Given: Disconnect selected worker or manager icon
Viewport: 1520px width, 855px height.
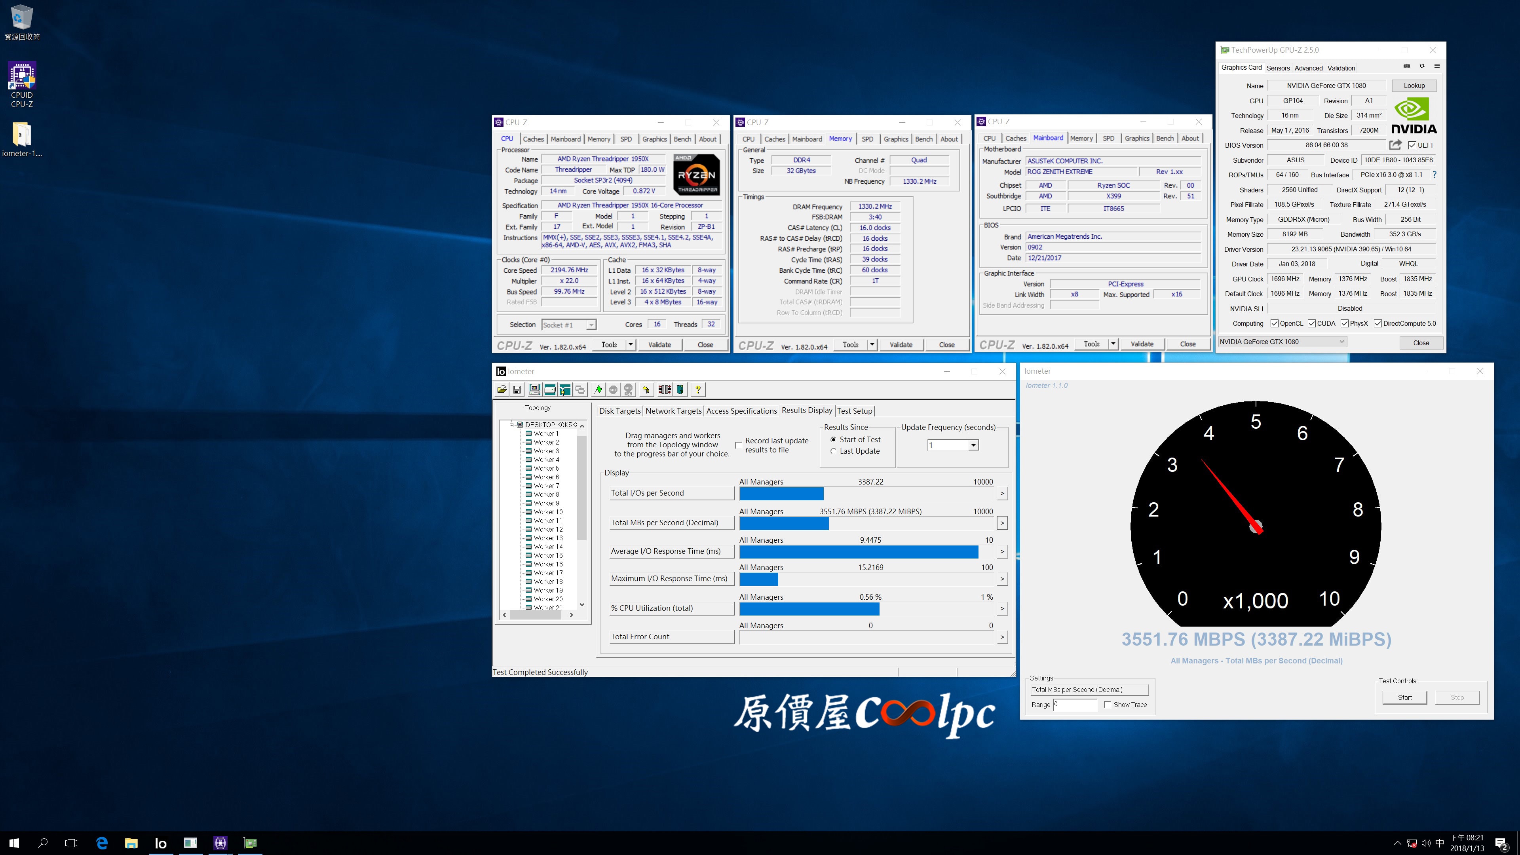Looking at the screenshot, I should 665,389.
